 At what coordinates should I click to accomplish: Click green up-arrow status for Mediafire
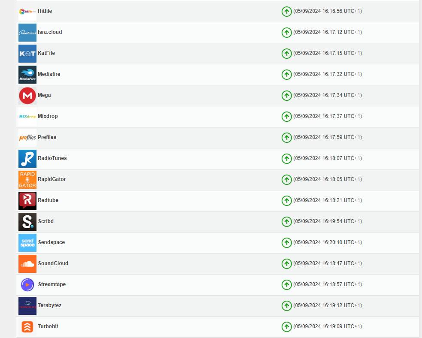(287, 75)
